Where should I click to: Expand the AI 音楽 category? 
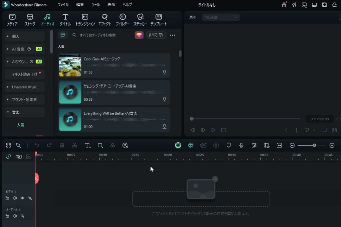(x=25, y=49)
